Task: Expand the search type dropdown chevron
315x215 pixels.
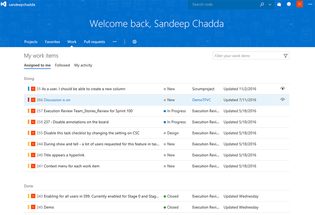Action: click(270, 4)
